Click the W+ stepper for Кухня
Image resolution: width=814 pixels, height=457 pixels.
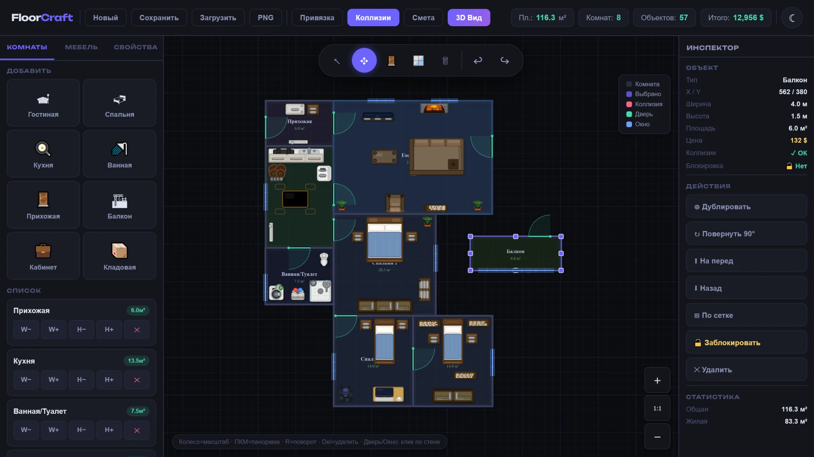53,380
